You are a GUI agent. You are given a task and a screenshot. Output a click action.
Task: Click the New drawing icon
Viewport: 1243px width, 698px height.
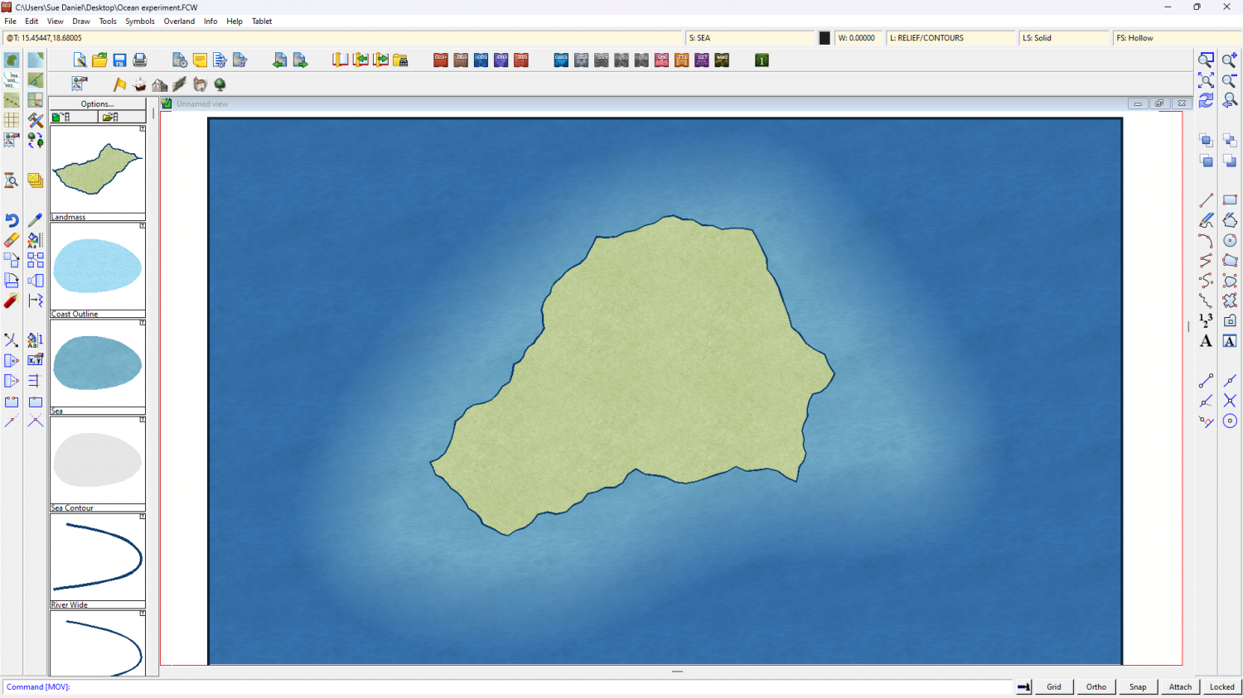tap(80, 60)
